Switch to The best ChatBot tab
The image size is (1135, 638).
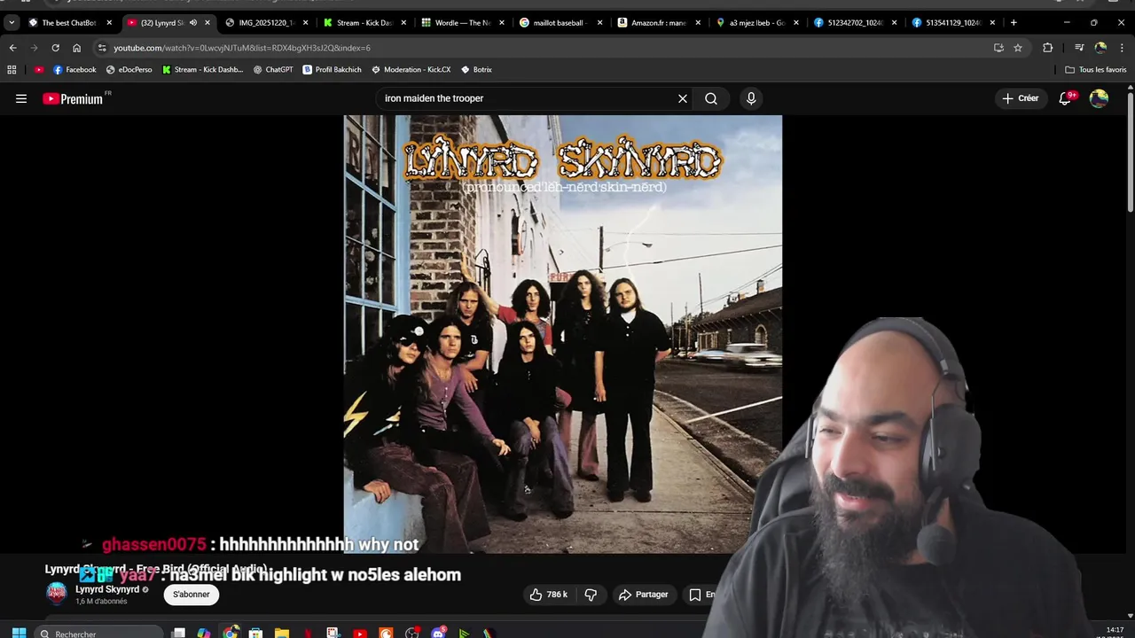coord(69,22)
